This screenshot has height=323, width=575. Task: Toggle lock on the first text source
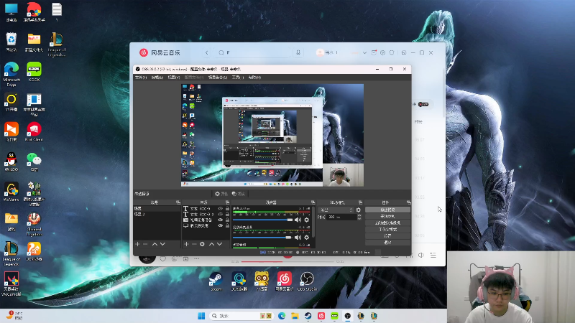227,209
